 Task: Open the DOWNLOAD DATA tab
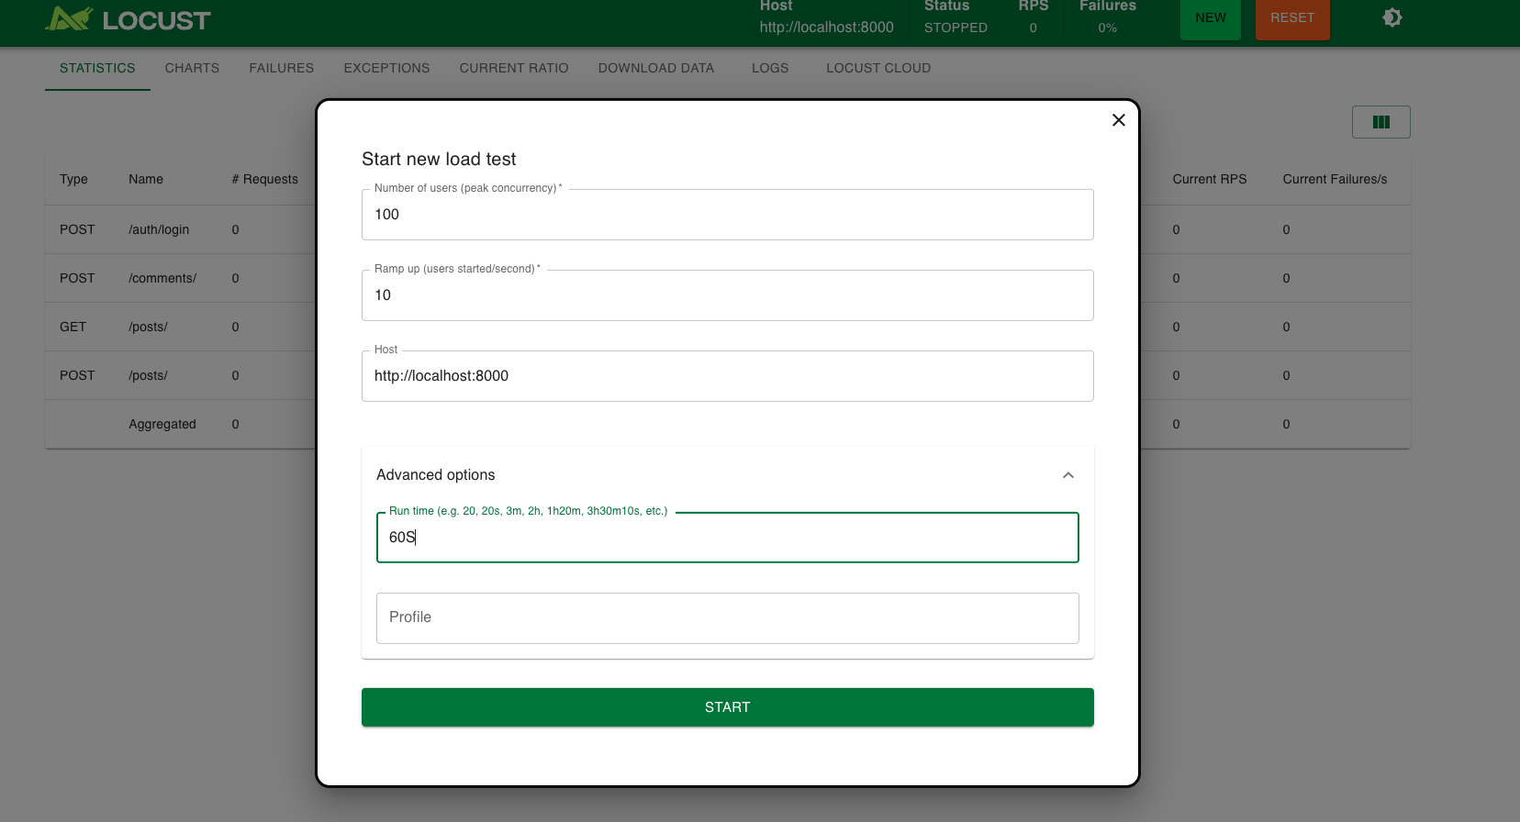click(655, 68)
